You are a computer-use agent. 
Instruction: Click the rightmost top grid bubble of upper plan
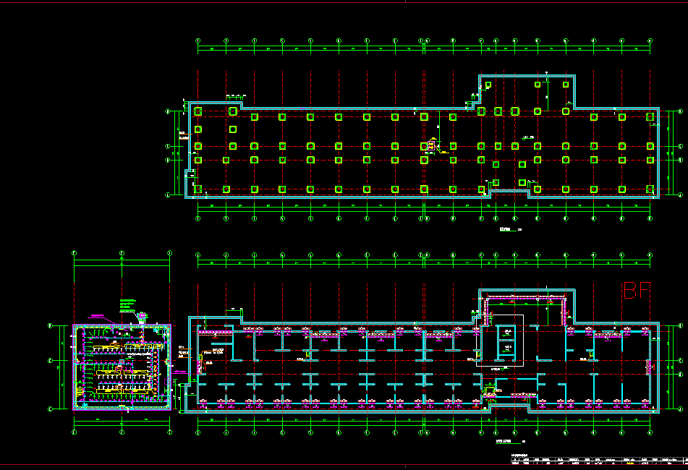click(x=650, y=40)
